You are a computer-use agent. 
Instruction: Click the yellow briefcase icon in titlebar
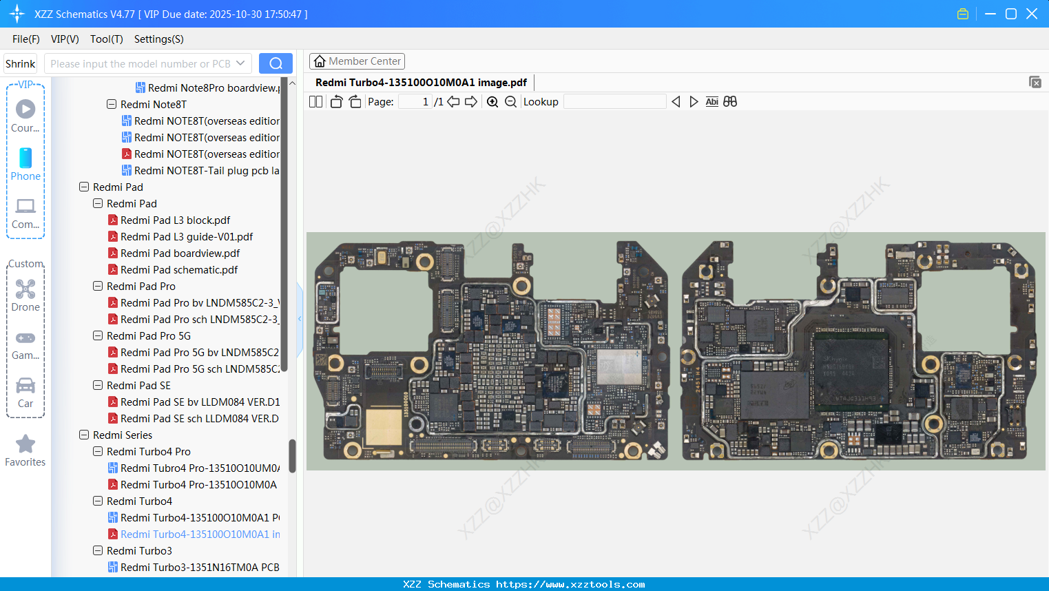pyautogui.click(x=962, y=13)
